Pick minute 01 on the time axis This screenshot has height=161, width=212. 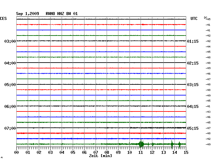click(28, 153)
